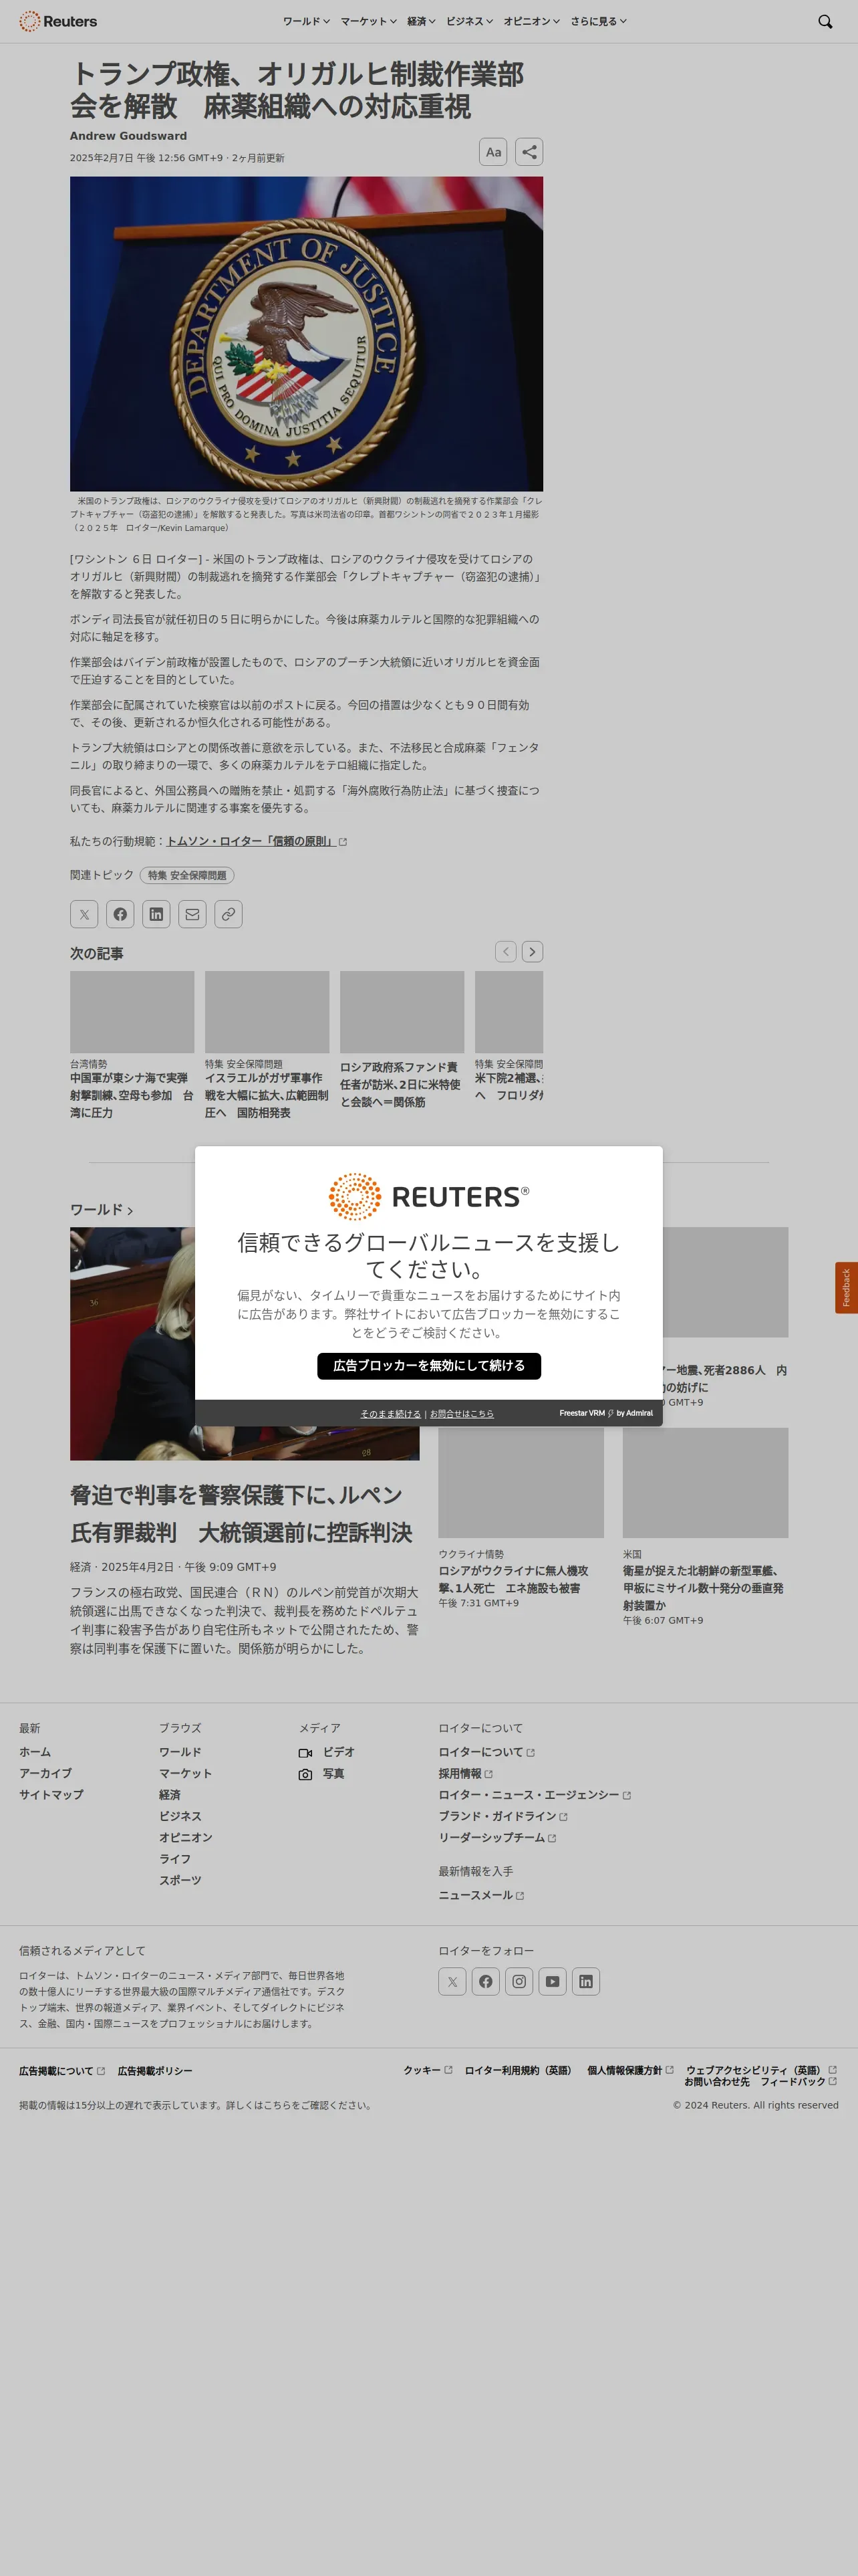Open 広告掲載ポリシー footer link

[x=155, y=2071]
